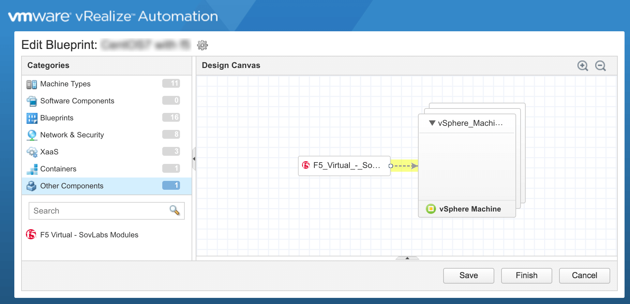
Task: Select the Software Components category
Action: pos(107,101)
